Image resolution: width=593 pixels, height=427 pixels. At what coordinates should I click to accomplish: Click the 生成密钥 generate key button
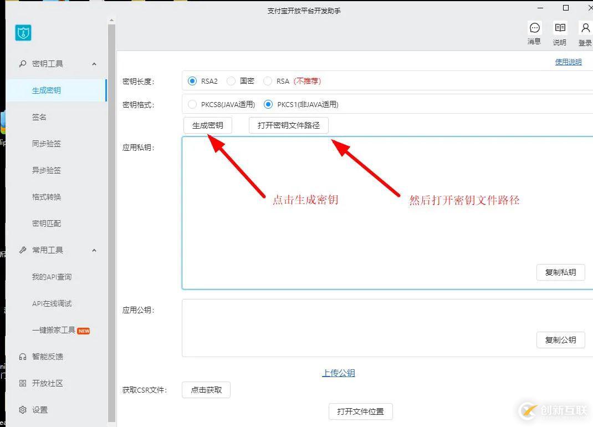click(x=208, y=125)
